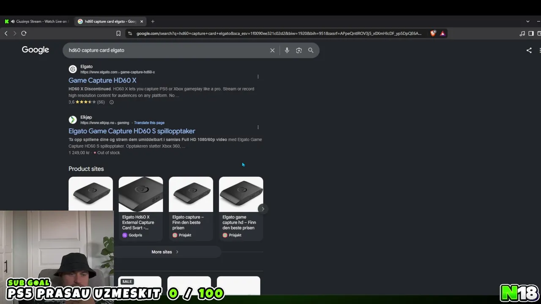Expand More sites
Screen dimensions: 541x304
165,252
